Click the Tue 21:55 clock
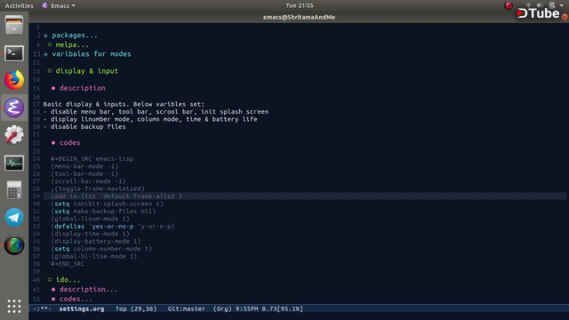 pos(300,5)
